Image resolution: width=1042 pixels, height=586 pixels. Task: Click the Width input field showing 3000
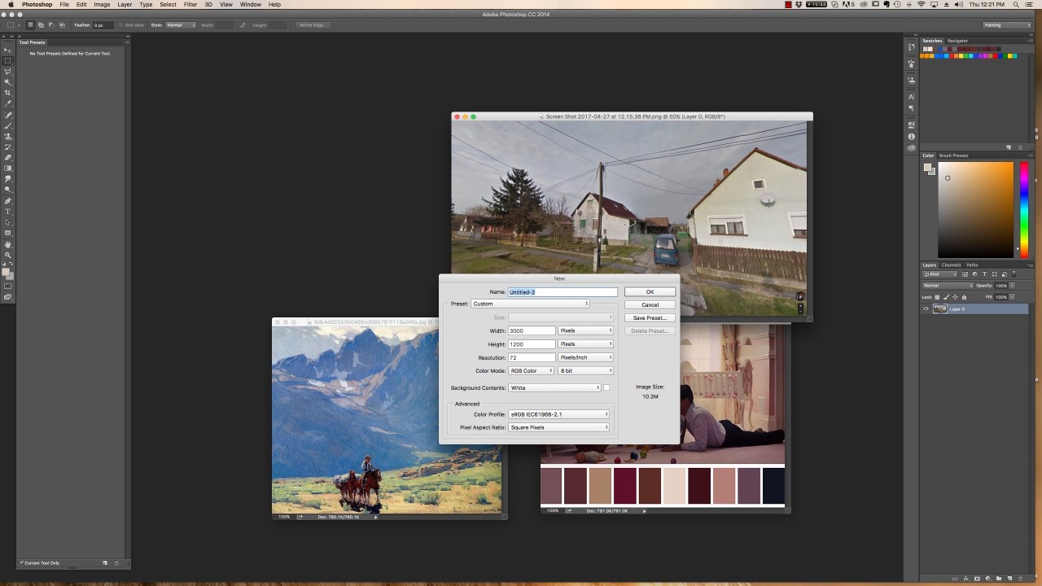532,330
